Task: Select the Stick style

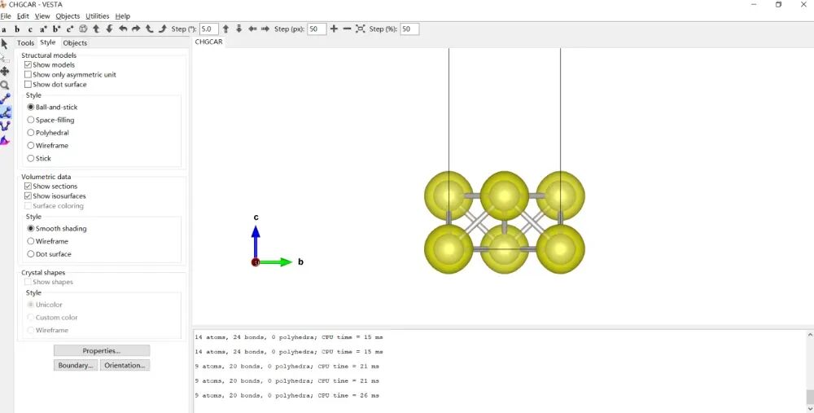Action: tap(31, 159)
